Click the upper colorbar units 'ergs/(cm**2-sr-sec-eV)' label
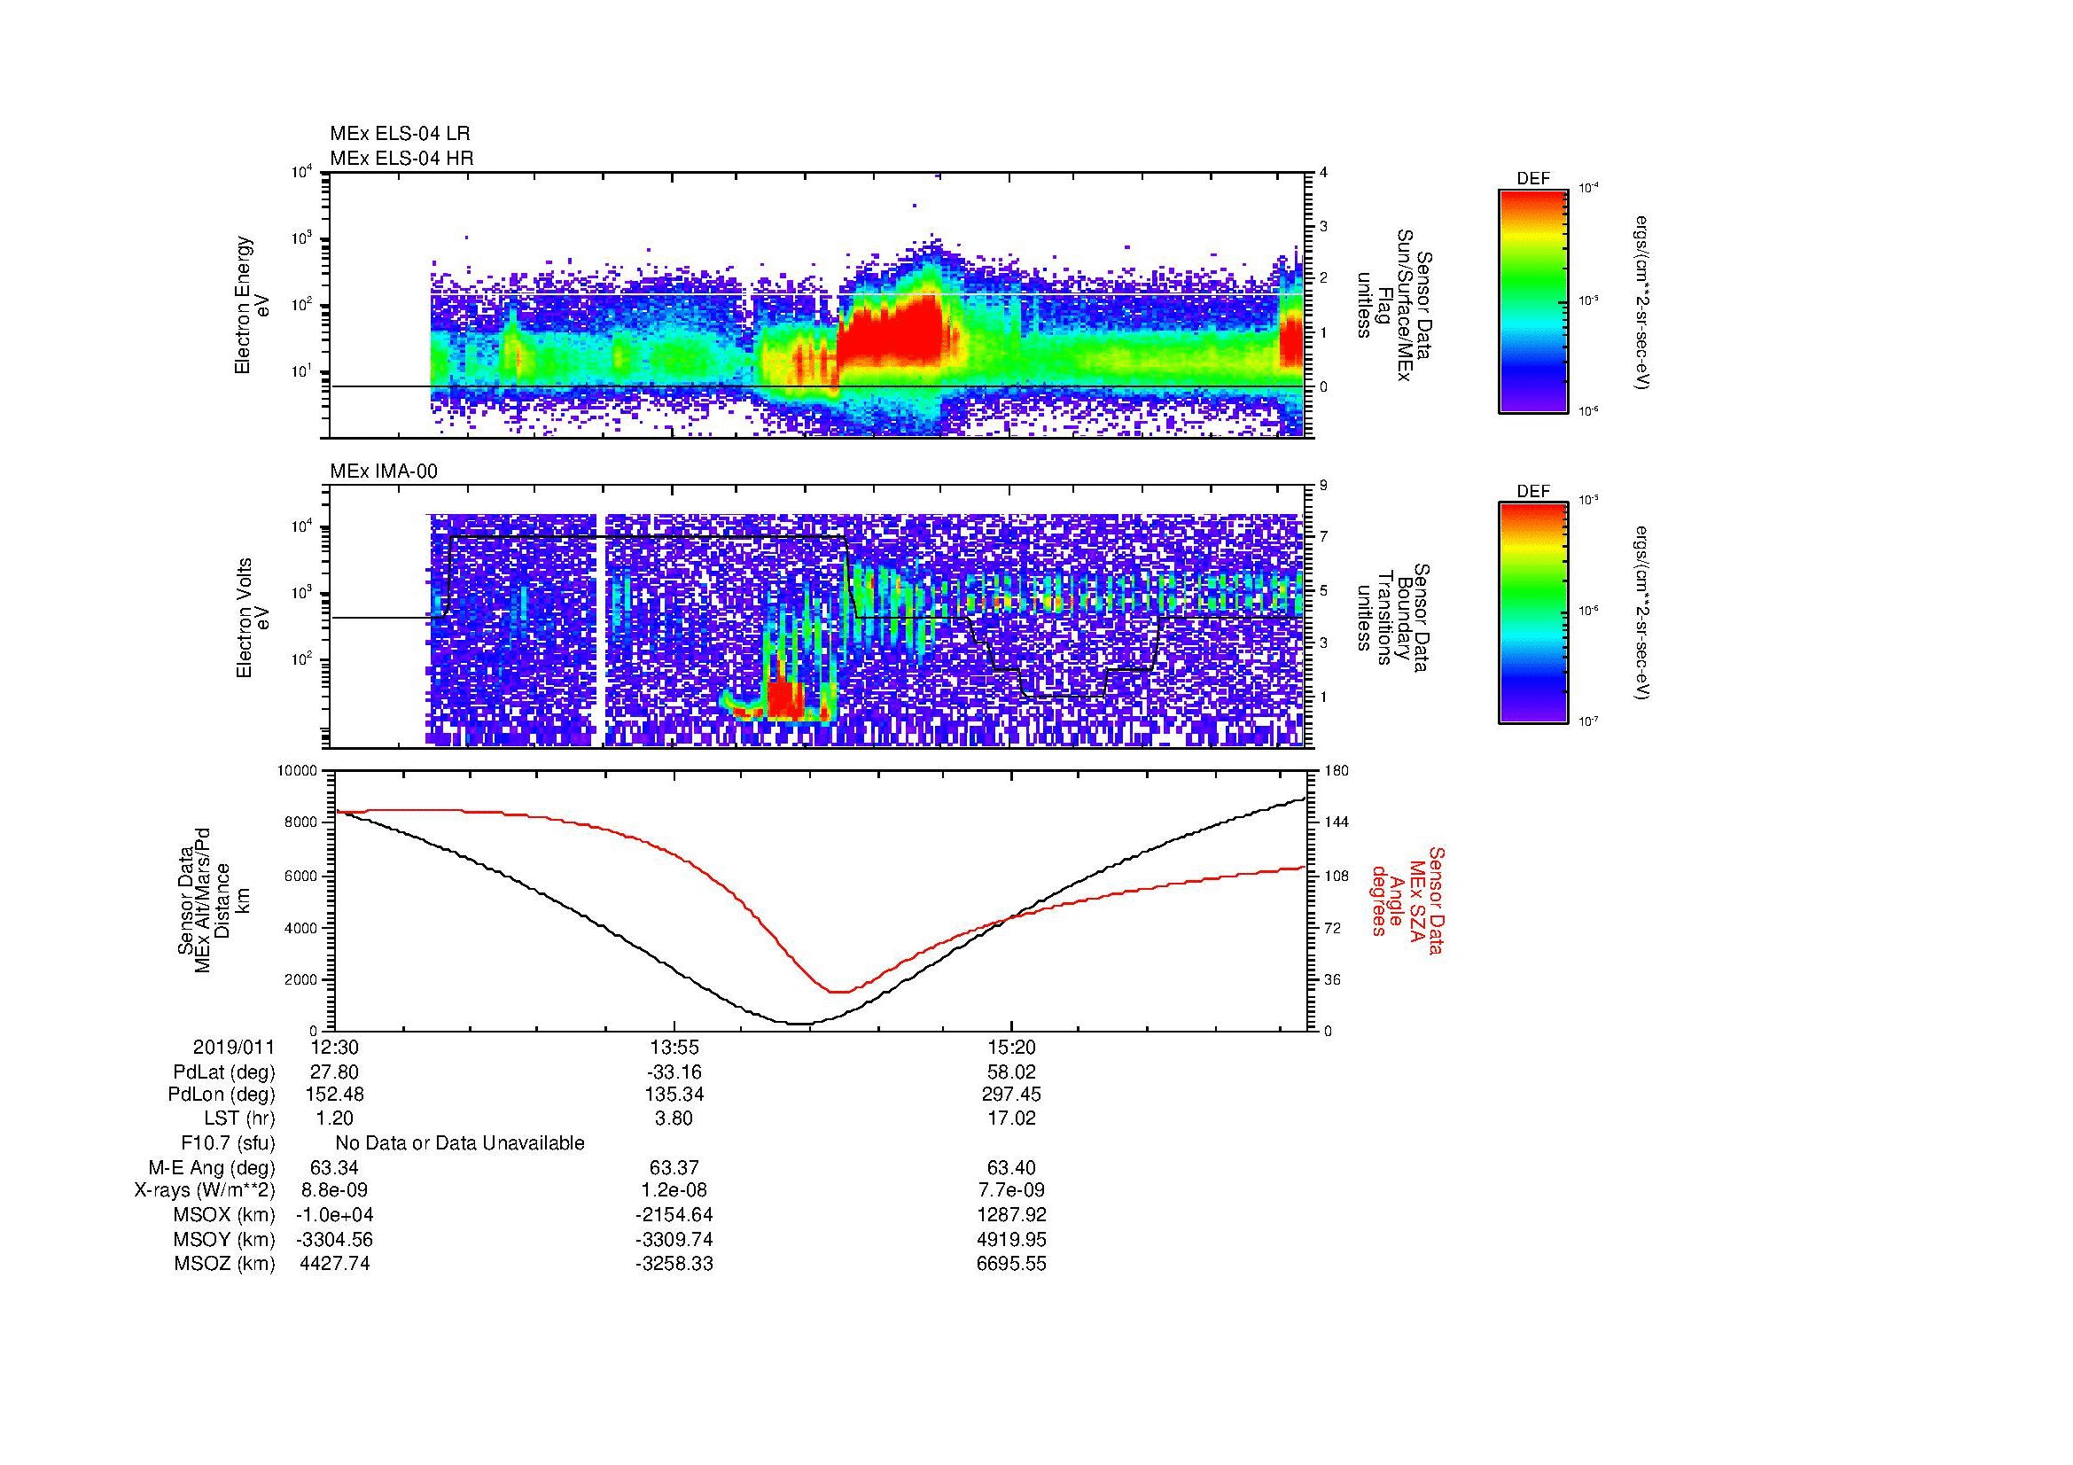The width and height of the screenshot is (2073, 1465). (x=1642, y=302)
